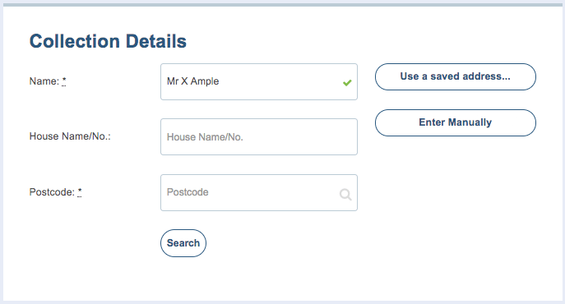
Task: Choose Enter Manually for the address
Action: (456, 122)
